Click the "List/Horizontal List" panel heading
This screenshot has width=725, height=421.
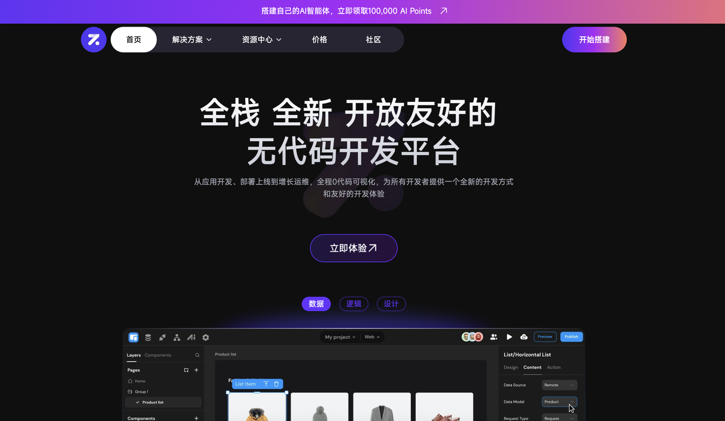tap(527, 355)
